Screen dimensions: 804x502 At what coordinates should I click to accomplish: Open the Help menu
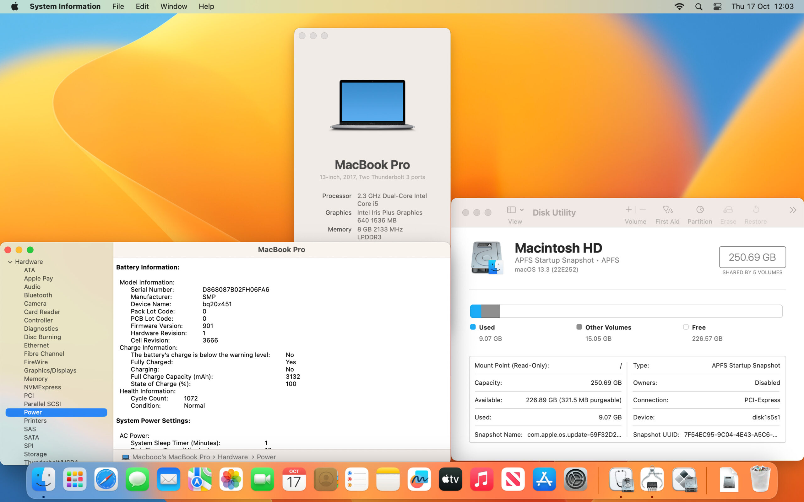tap(206, 6)
